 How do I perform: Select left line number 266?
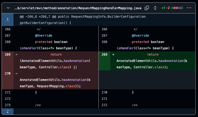pyautogui.click(x=8, y=29)
